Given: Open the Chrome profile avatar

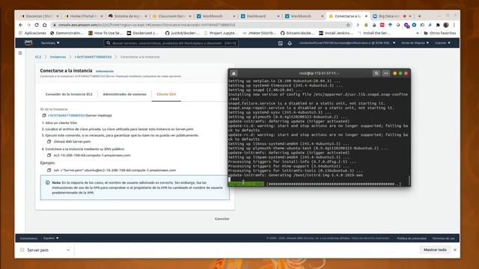Looking at the screenshot, I should click(x=446, y=25).
